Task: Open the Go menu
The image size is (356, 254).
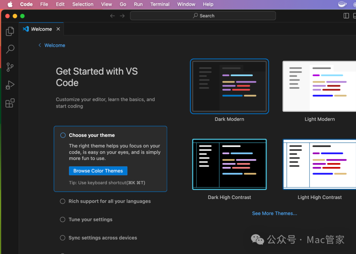Action: click(123, 4)
